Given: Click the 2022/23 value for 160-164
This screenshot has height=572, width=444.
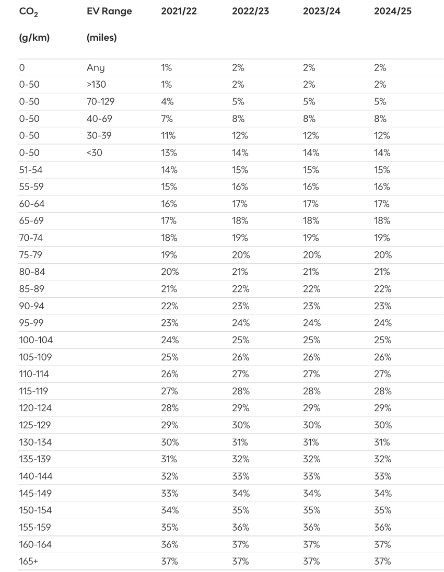Looking at the screenshot, I should pos(240,544).
